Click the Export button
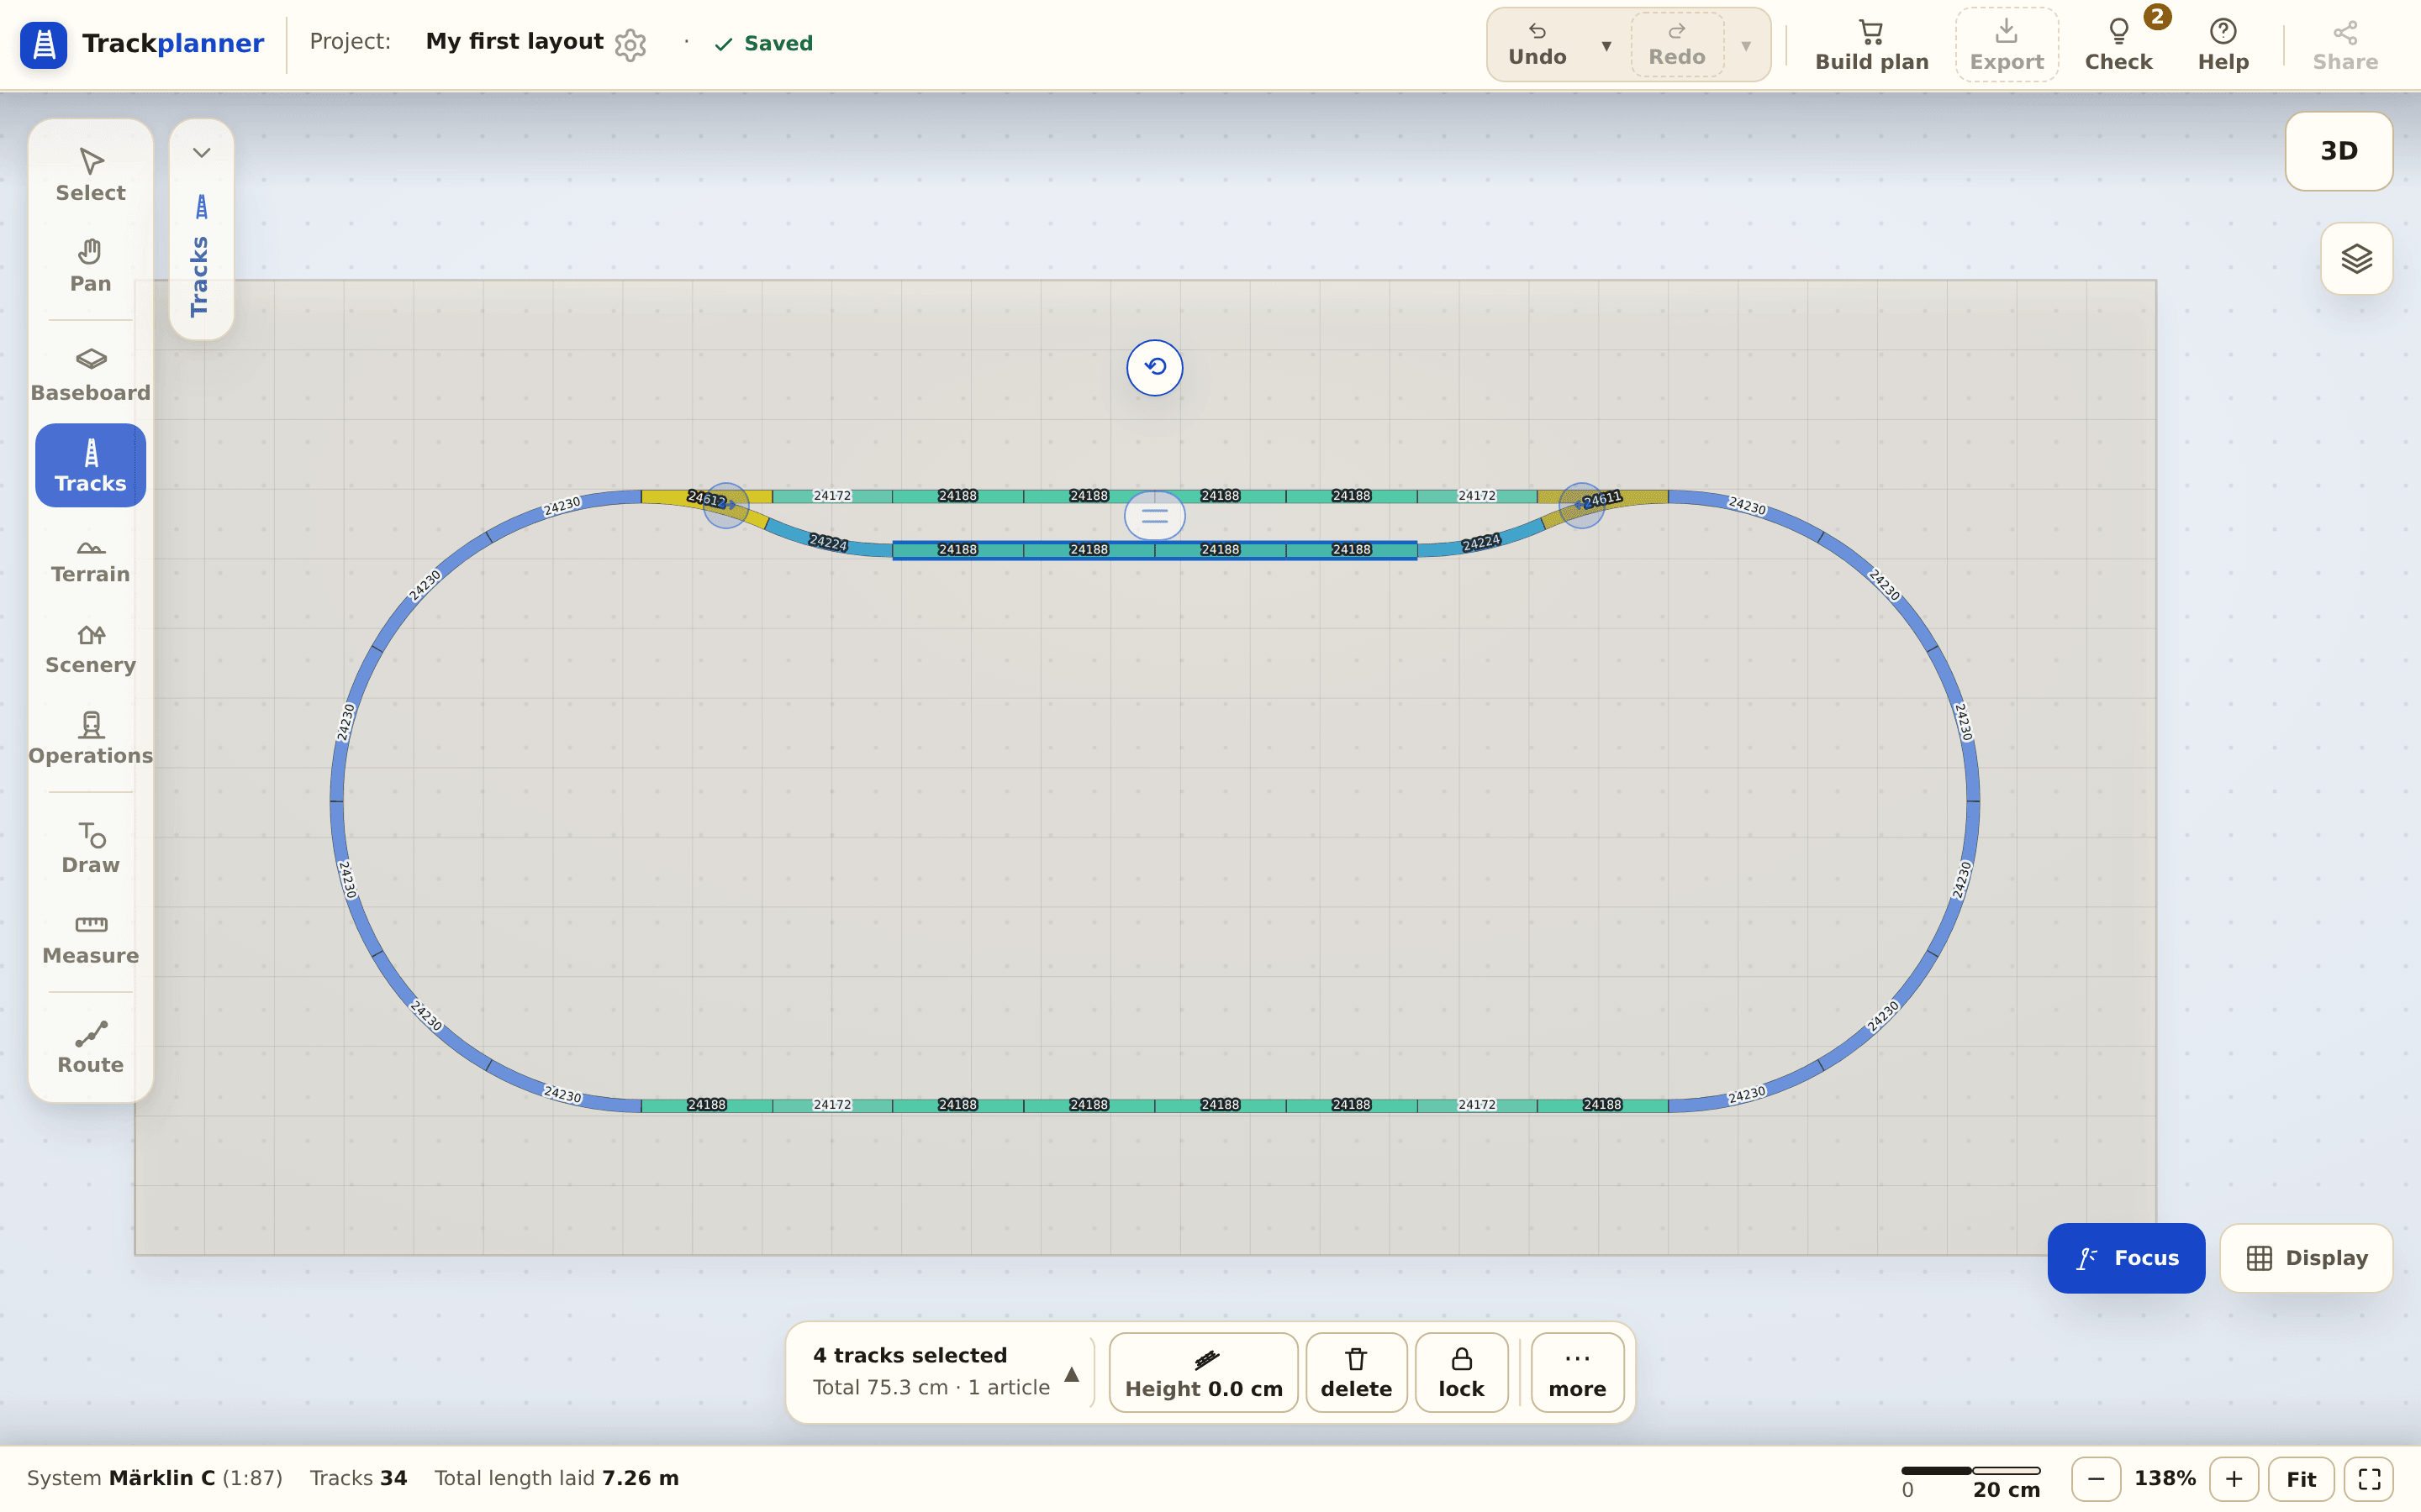Viewport: 2421px width, 1512px height. click(2006, 45)
